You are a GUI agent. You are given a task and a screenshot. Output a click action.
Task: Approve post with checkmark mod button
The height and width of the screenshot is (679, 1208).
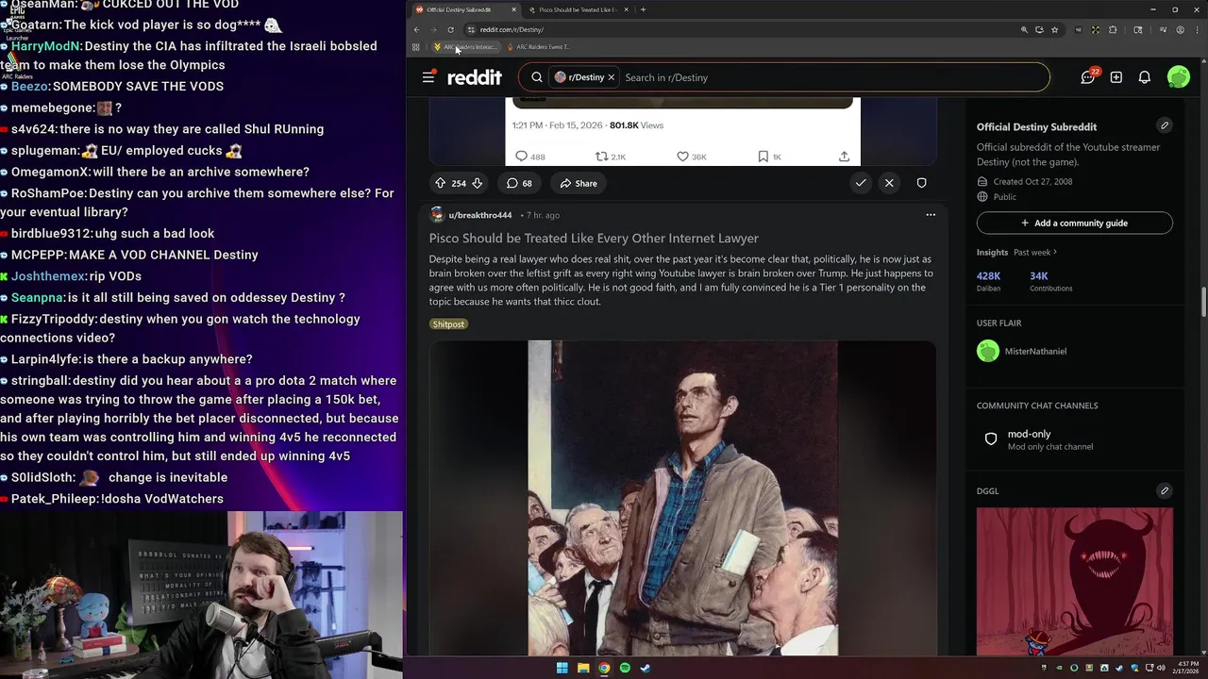(861, 183)
